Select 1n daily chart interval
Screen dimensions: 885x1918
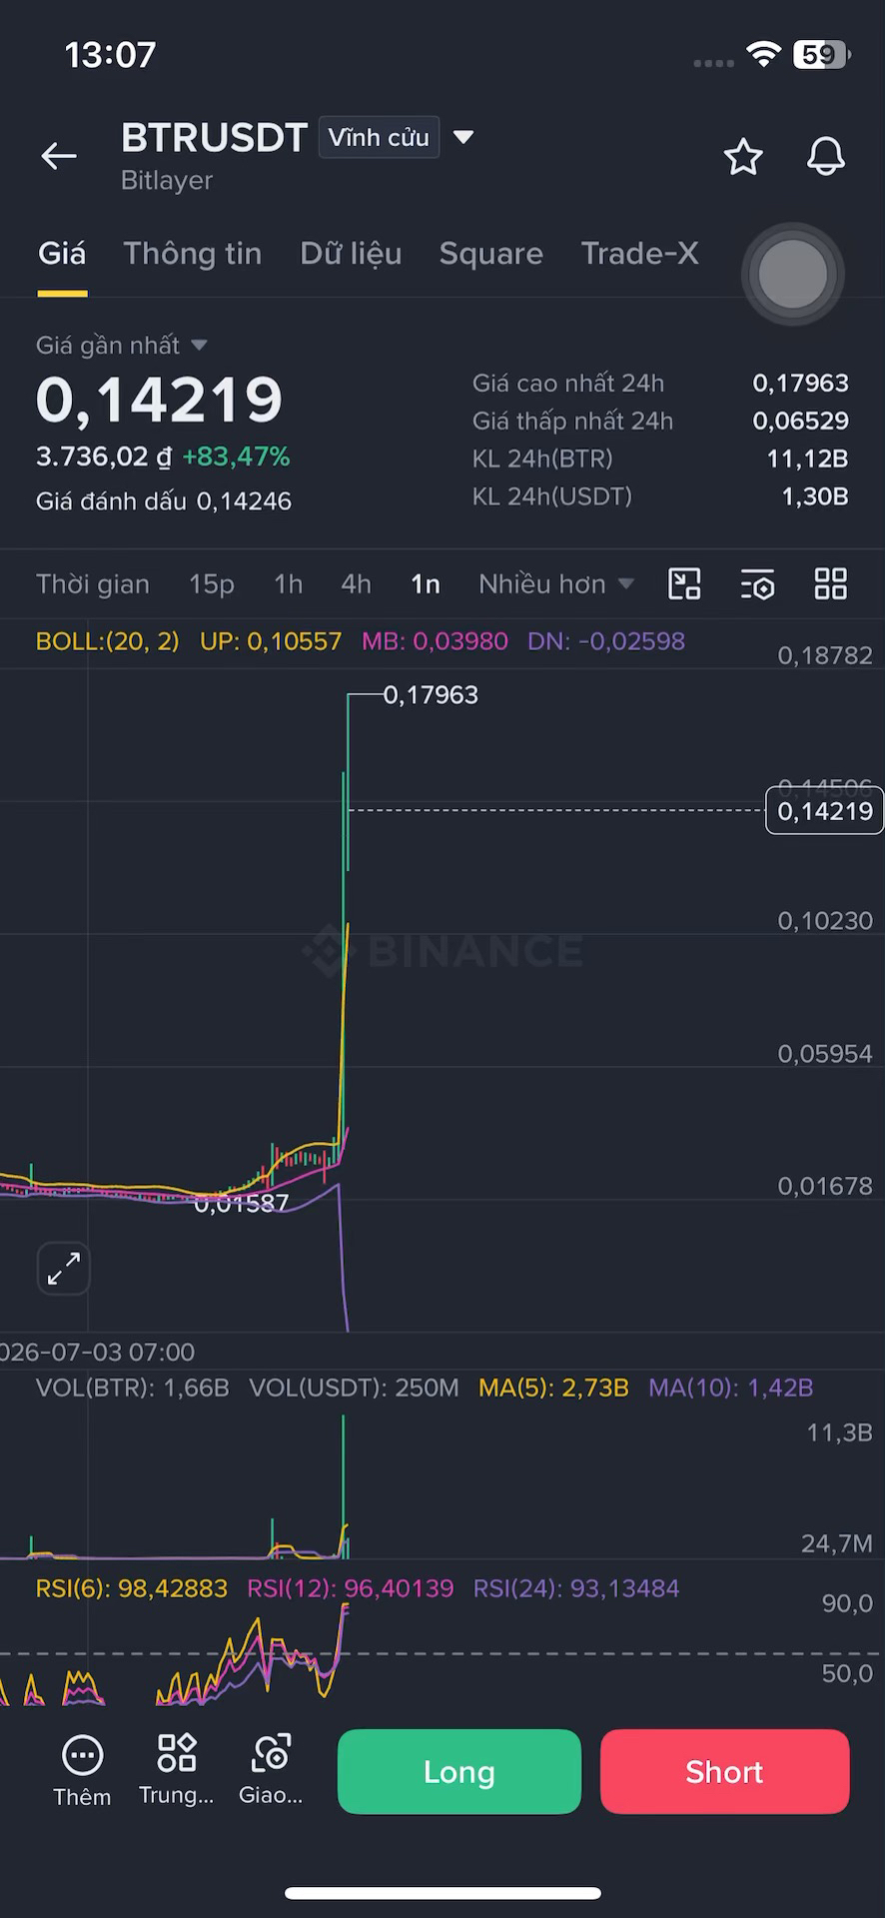point(426,584)
